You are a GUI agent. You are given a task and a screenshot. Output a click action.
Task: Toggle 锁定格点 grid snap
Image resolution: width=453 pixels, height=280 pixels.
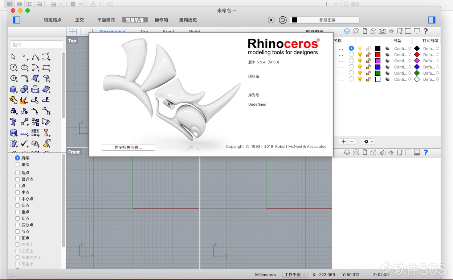(x=53, y=20)
